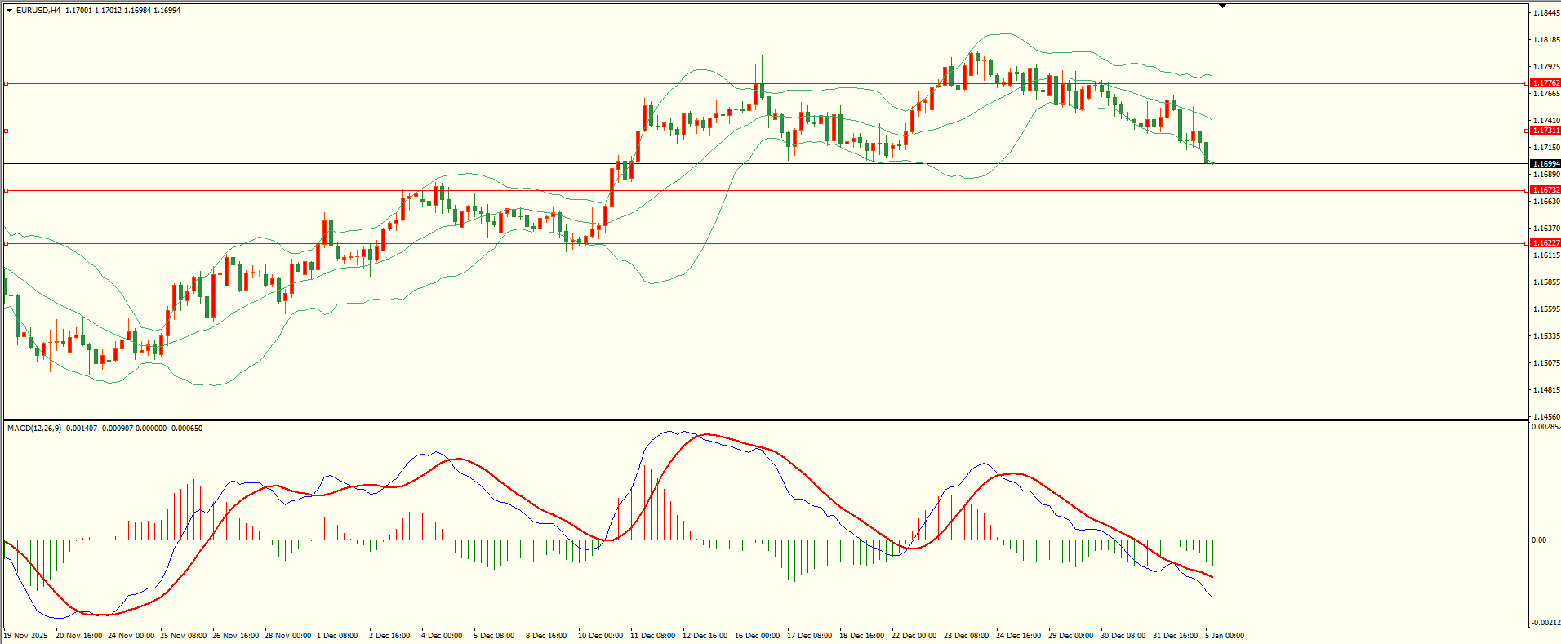1561x644 pixels.
Task: Click the 19 Nov 2025 date label
Action: [26, 636]
